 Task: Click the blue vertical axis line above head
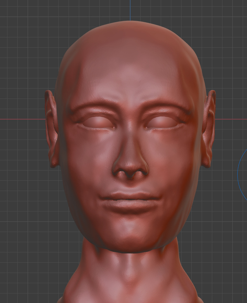click(x=130, y=9)
